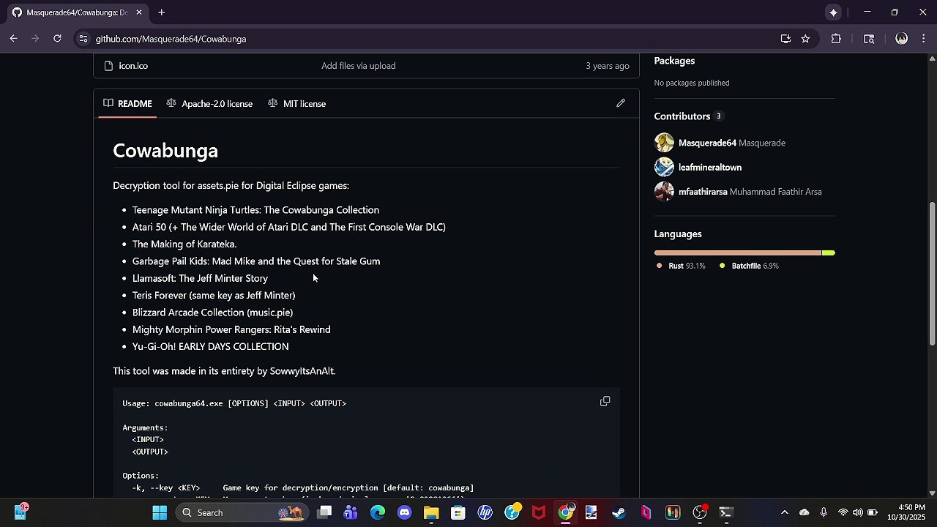This screenshot has width=937, height=527.
Task: Reload the GitHub page
Action: click(x=57, y=39)
